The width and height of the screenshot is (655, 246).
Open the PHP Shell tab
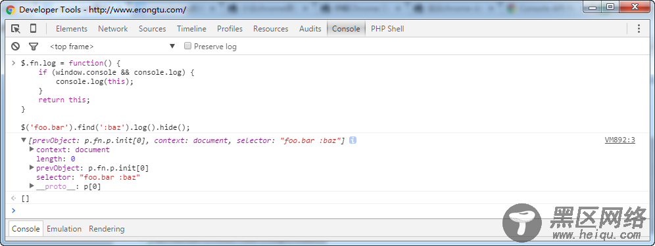(387, 29)
